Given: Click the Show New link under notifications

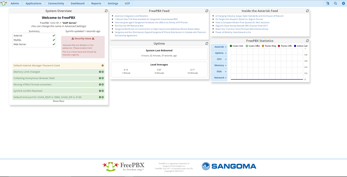Looking at the screenshot, I should (x=58, y=101).
